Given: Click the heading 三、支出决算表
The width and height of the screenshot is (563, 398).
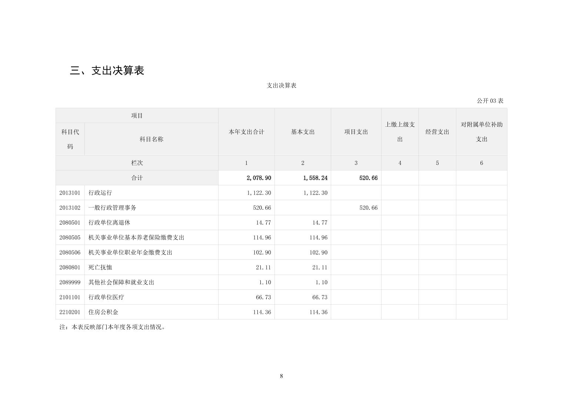Looking at the screenshot, I should pyautogui.click(x=107, y=70).
